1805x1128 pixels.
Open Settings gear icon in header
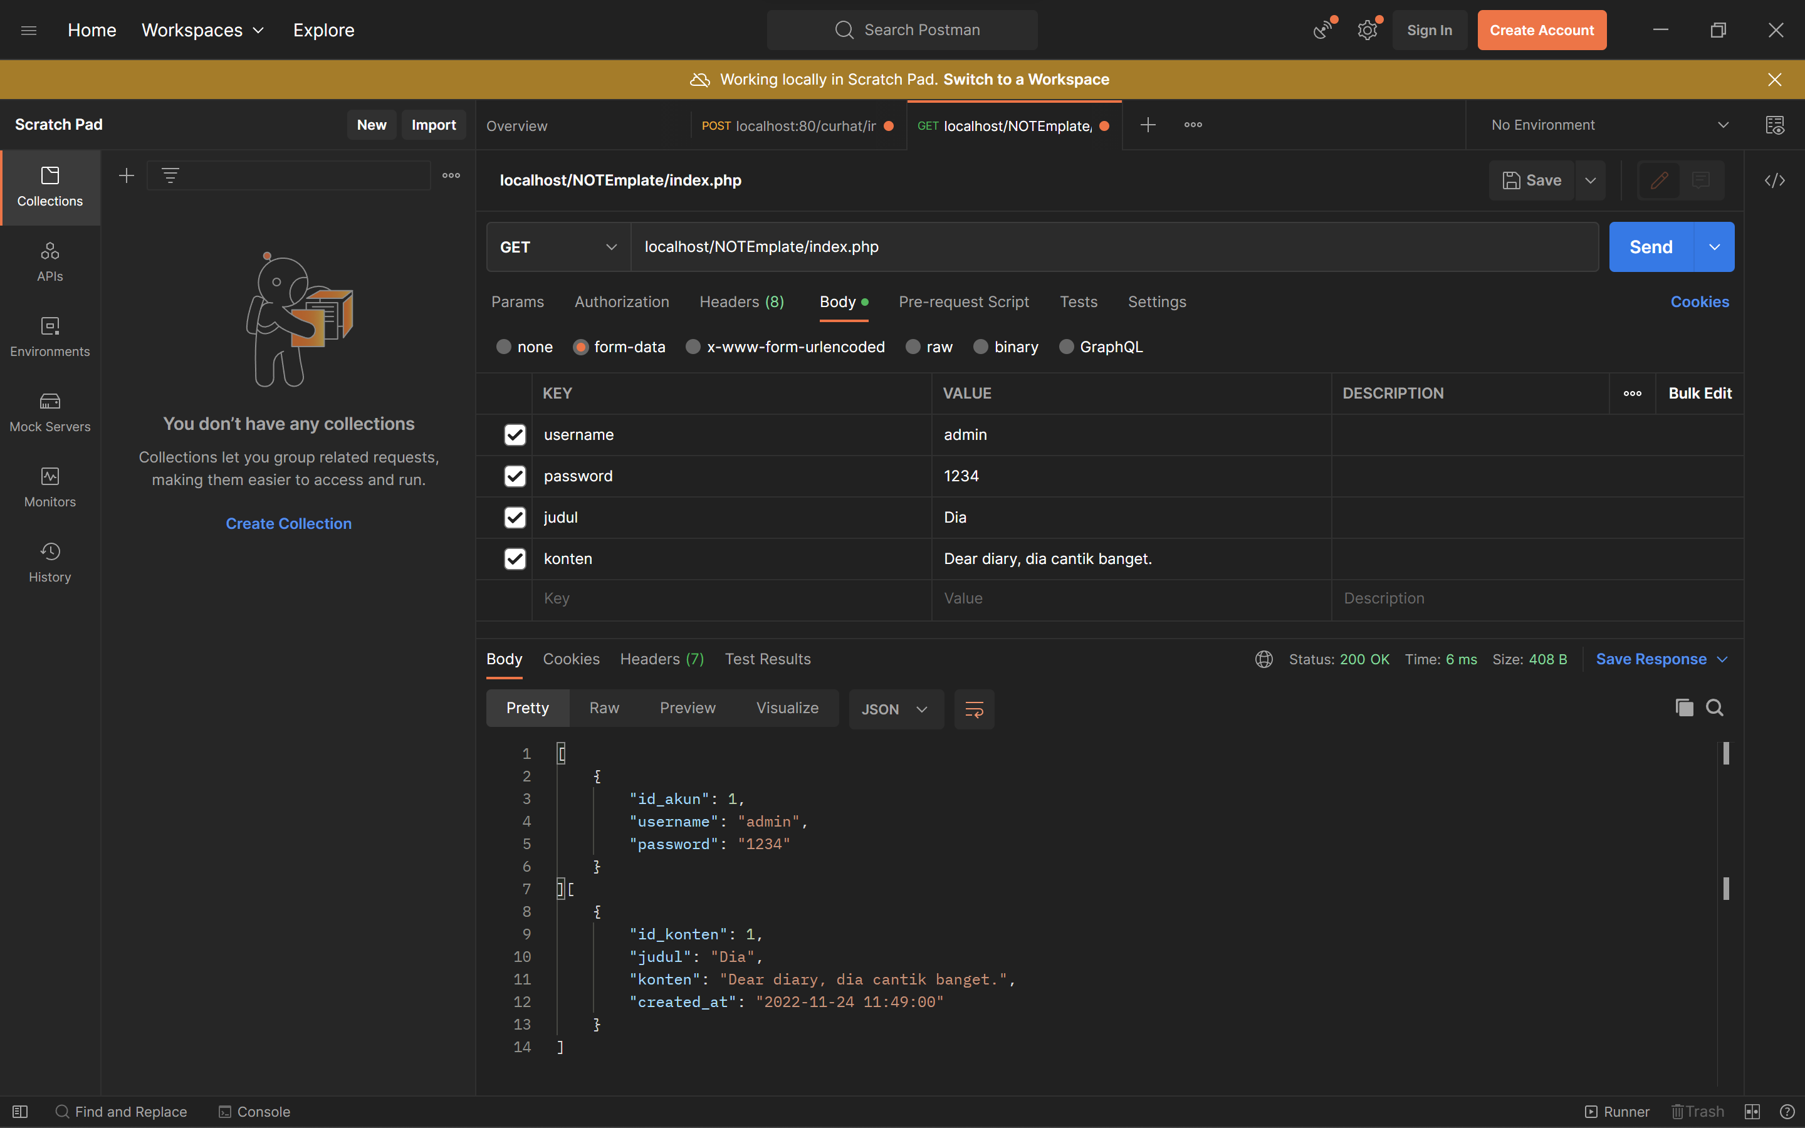coord(1366,31)
